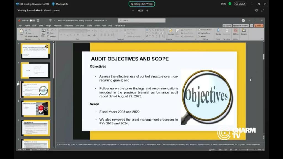This screenshot has height=159, width=283.
Task: Switch to the Transitions tab
Action: pos(57,25)
